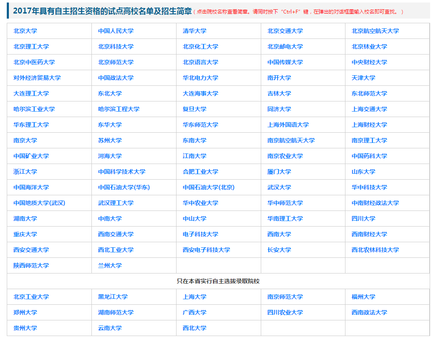The width and height of the screenshot is (439, 339).
Task: Open the 浙江大学 link
Action: pos(25,172)
